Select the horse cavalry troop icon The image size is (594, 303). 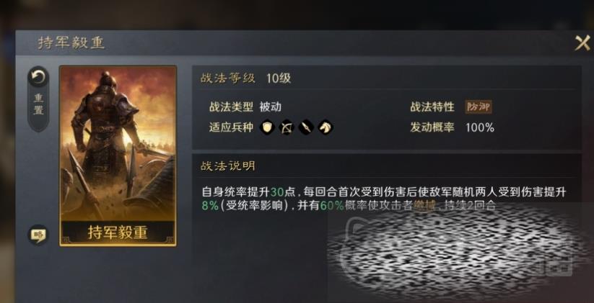(x=325, y=127)
